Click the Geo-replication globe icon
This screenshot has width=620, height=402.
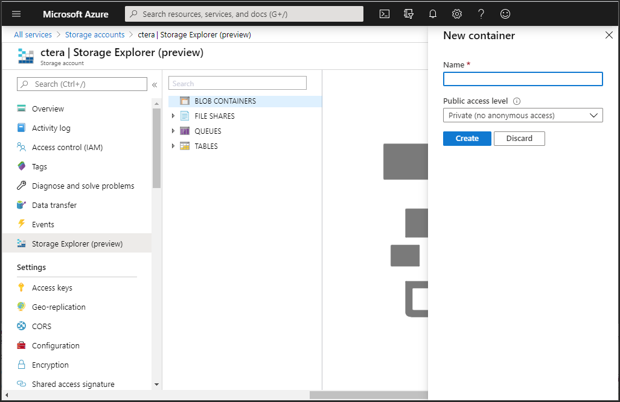click(x=21, y=306)
